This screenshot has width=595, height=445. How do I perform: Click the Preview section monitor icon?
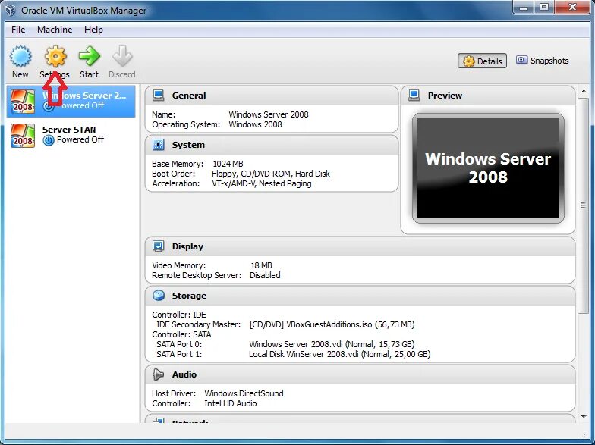[414, 96]
